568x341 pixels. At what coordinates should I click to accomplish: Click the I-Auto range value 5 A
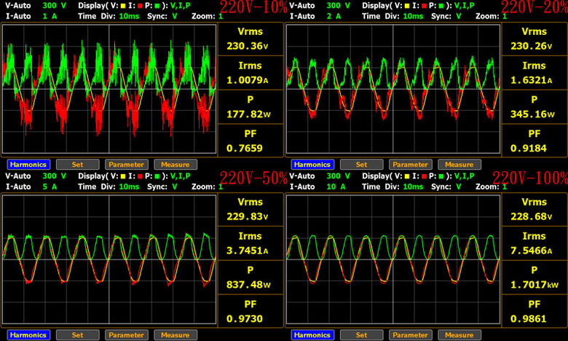tap(50, 187)
